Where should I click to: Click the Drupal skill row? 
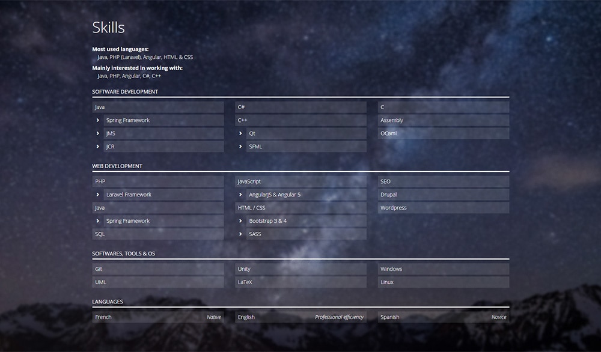pyautogui.click(x=444, y=195)
